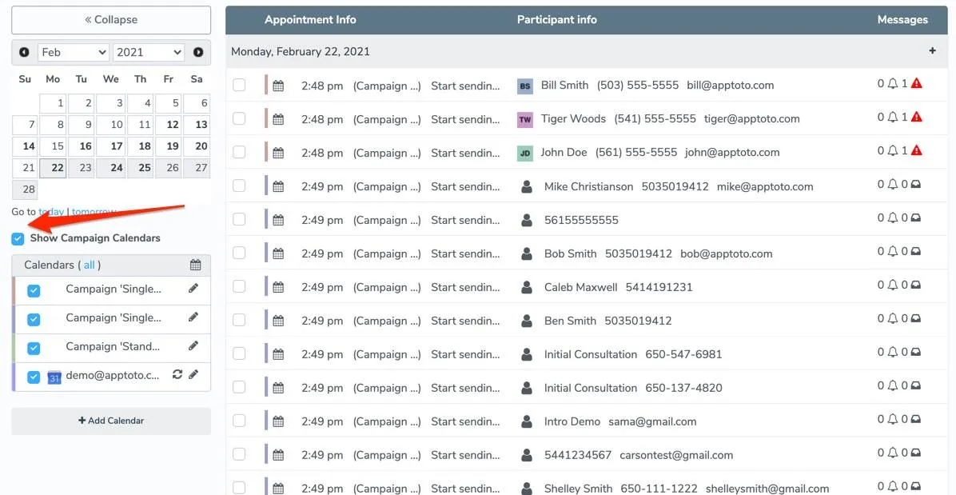The width and height of the screenshot is (956, 495).
Task: Click the Messages column header
Action: (902, 19)
